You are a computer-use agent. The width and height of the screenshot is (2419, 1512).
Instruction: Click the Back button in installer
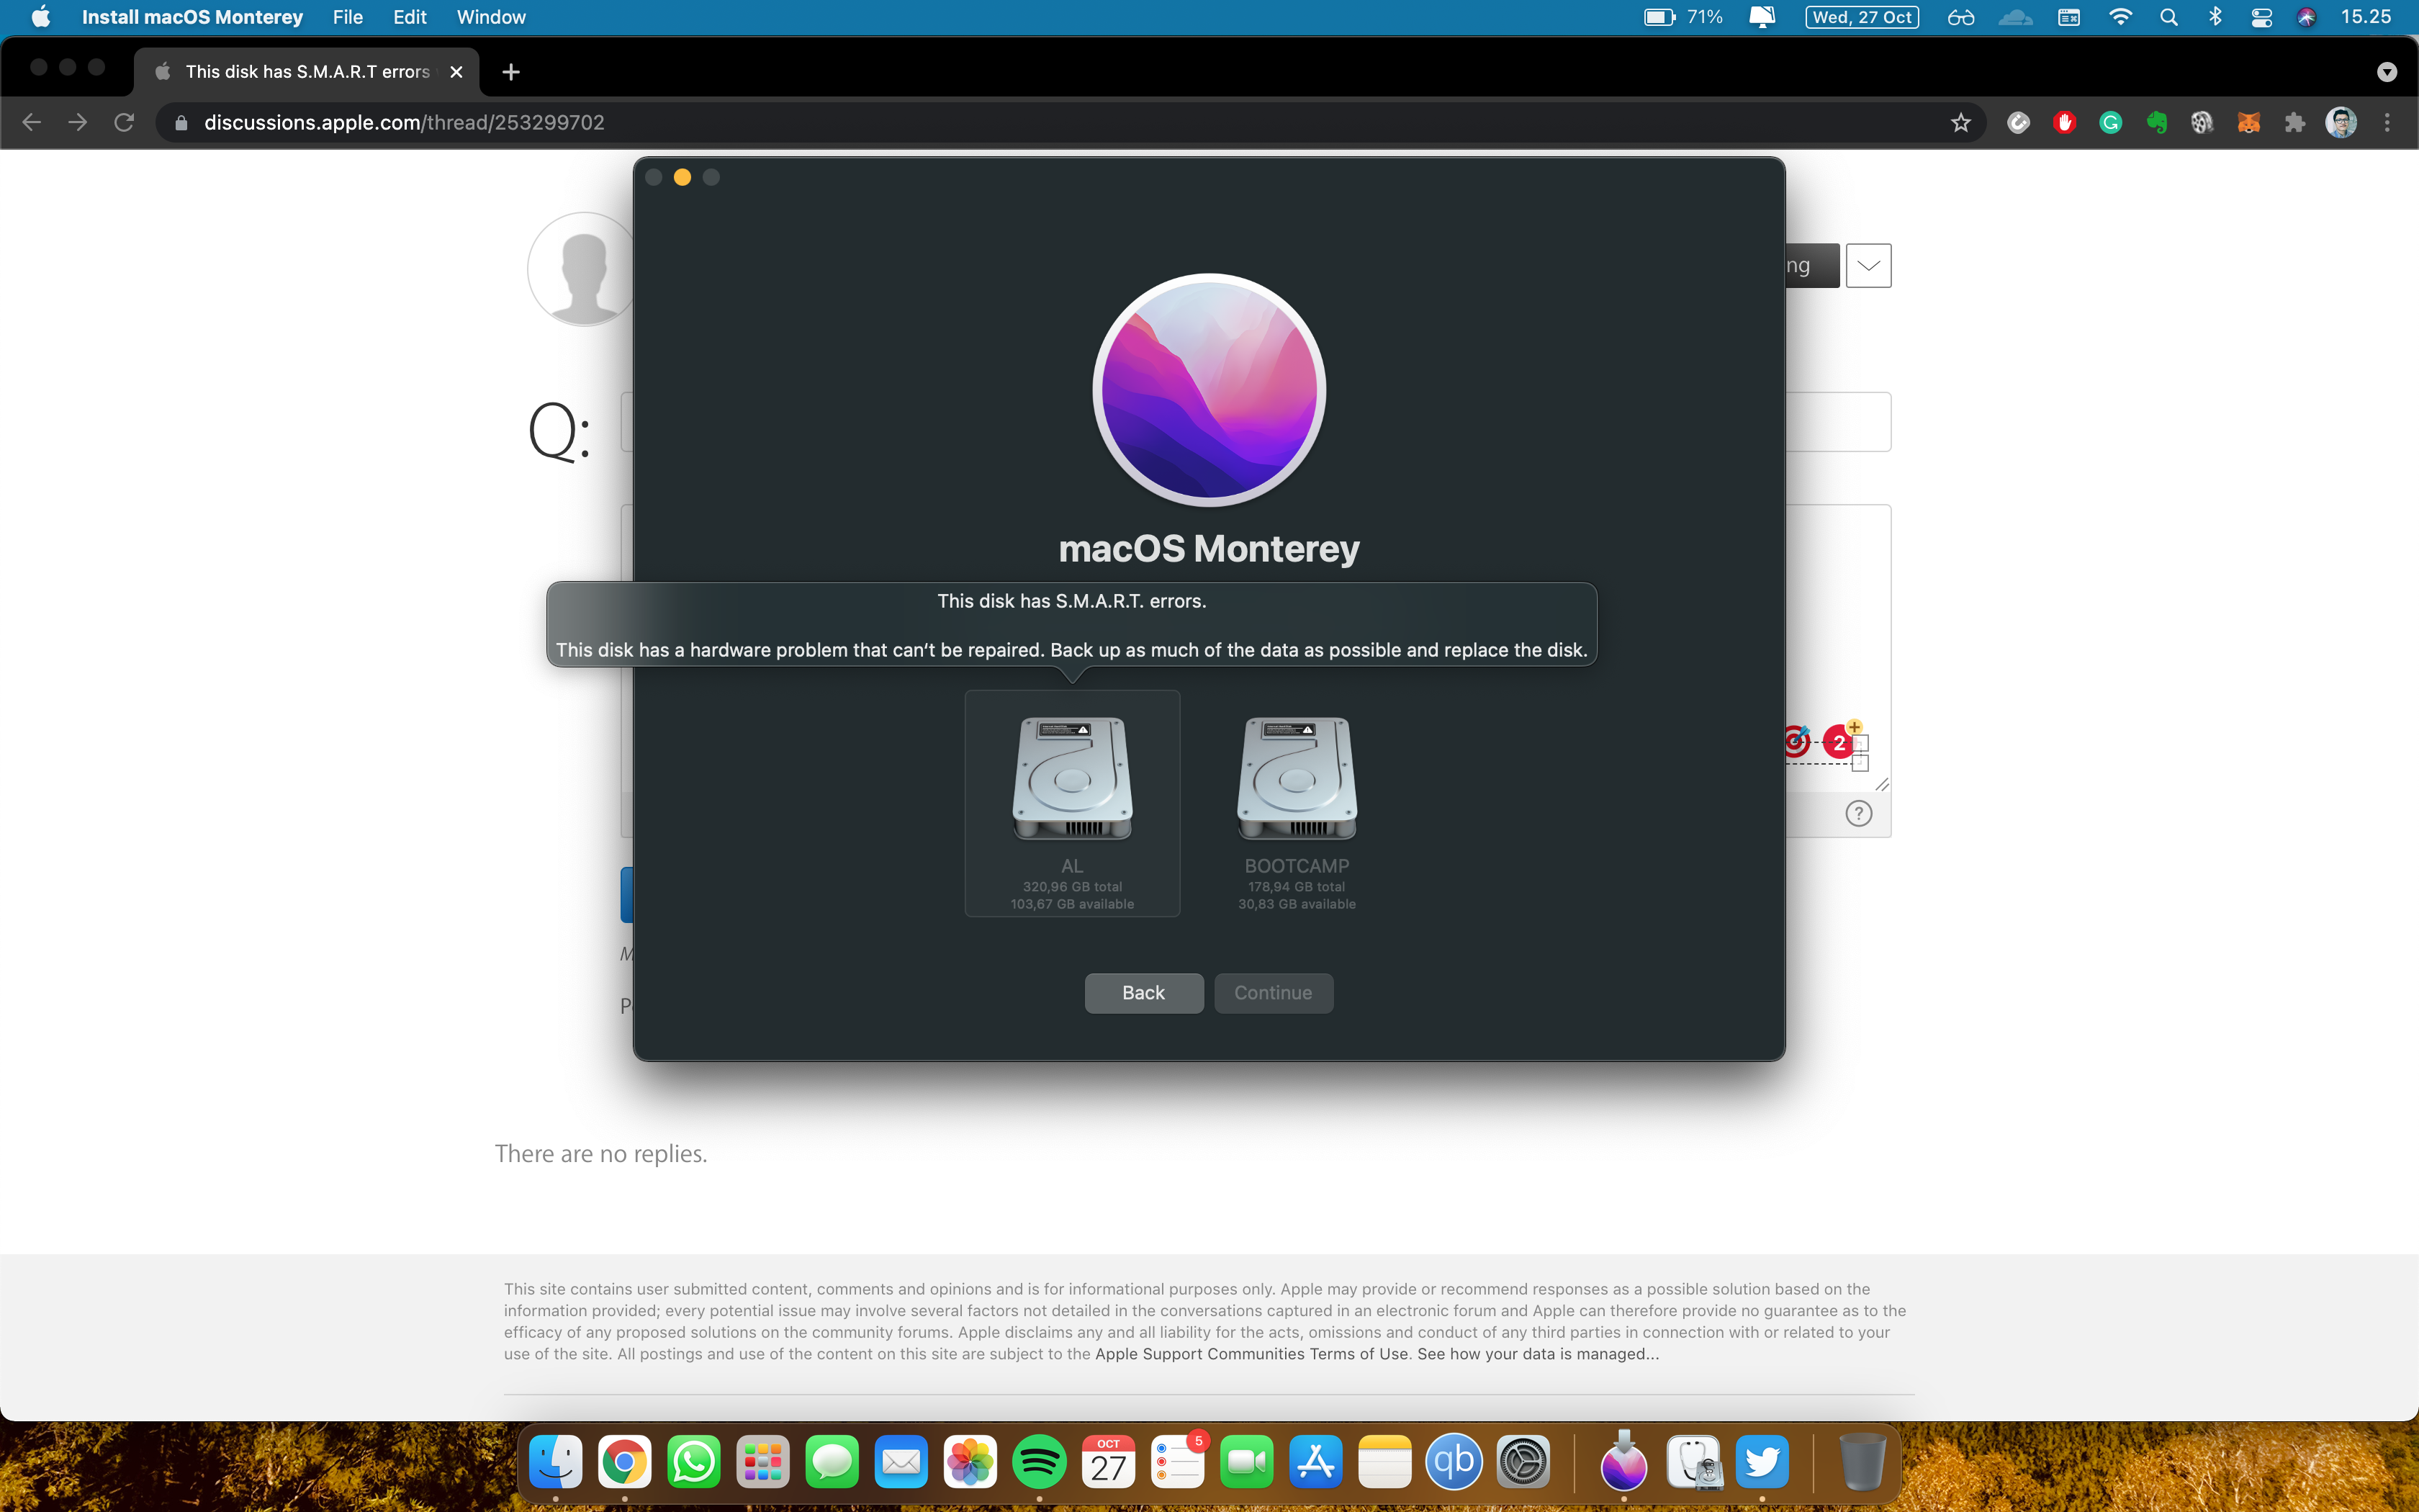point(1143,993)
